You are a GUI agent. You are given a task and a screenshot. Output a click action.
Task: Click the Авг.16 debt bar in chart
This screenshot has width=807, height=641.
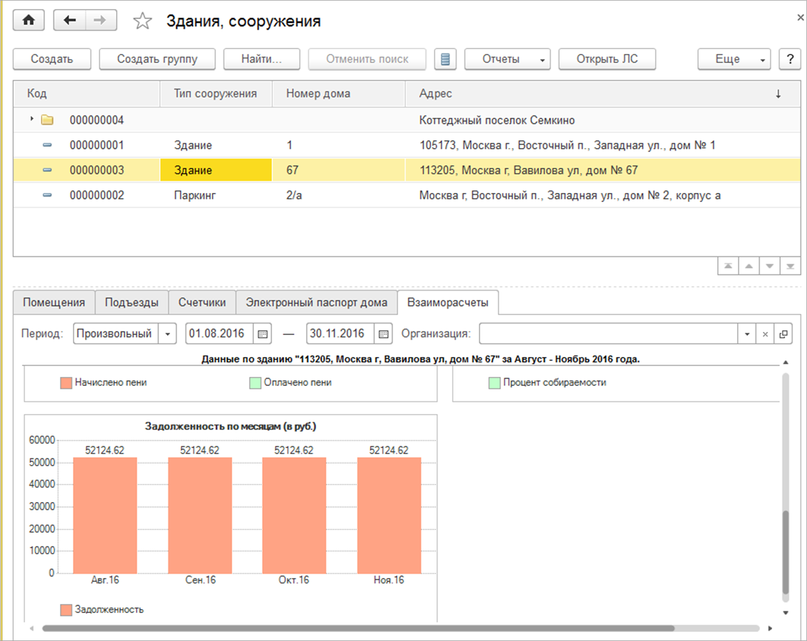(105, 515)
